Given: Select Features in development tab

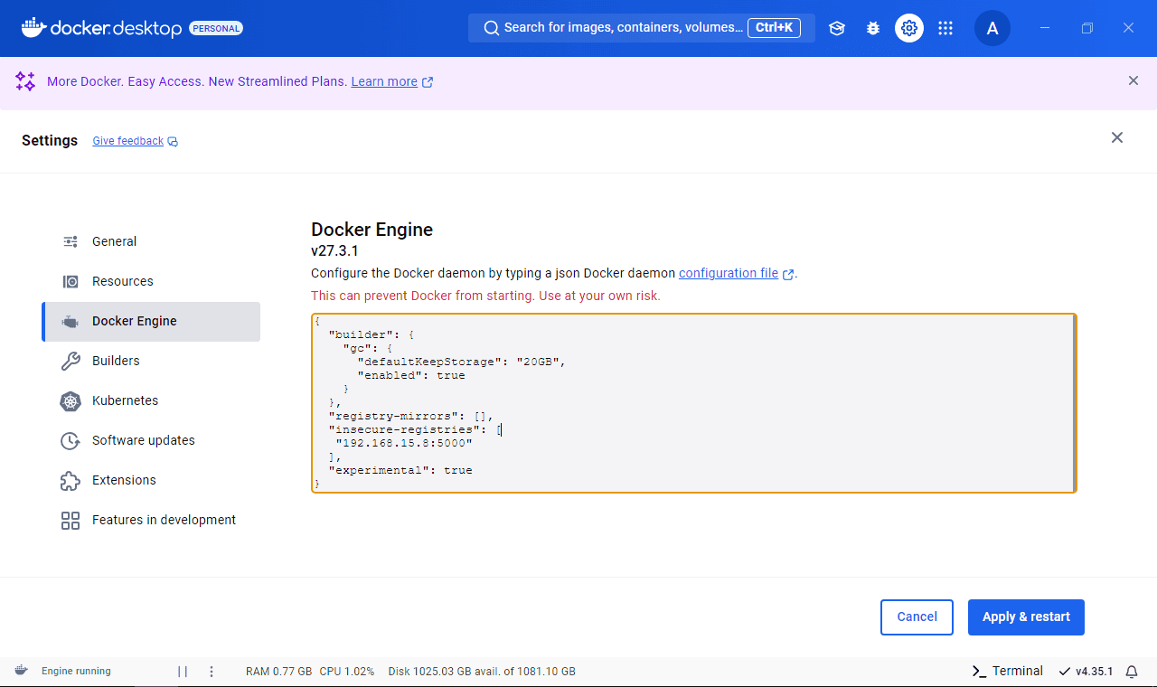Looking at the screenshot, I should [x=151, y=520].
